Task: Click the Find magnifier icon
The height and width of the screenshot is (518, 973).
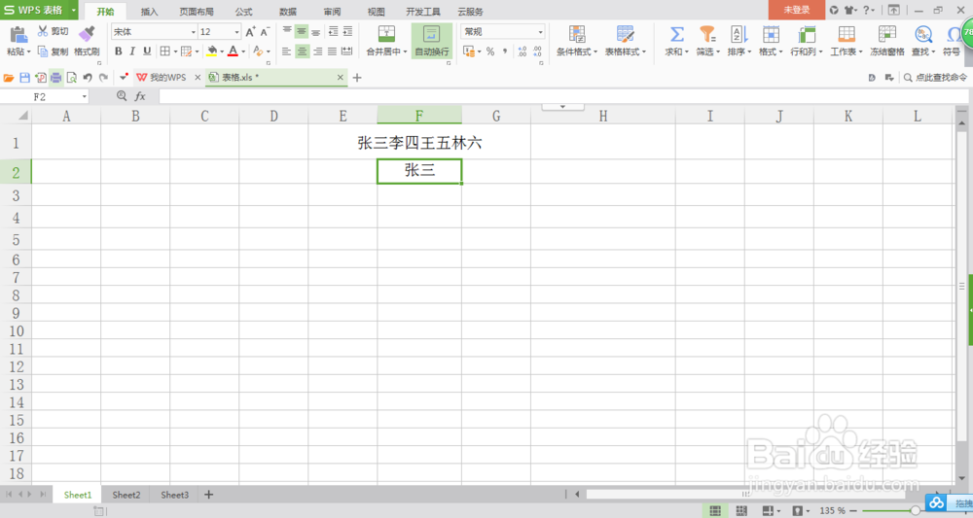Action: [922, 34]
